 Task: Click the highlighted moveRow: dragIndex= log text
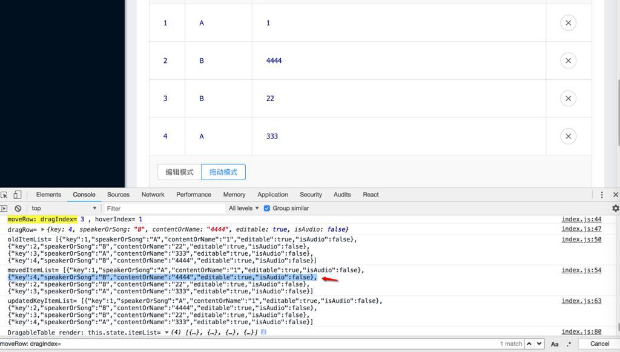42,220
